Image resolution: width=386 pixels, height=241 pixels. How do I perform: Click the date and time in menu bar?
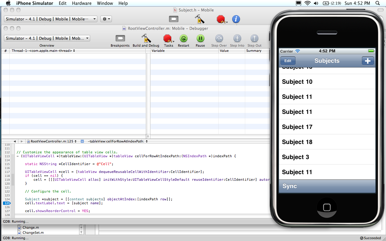[357, 3]
